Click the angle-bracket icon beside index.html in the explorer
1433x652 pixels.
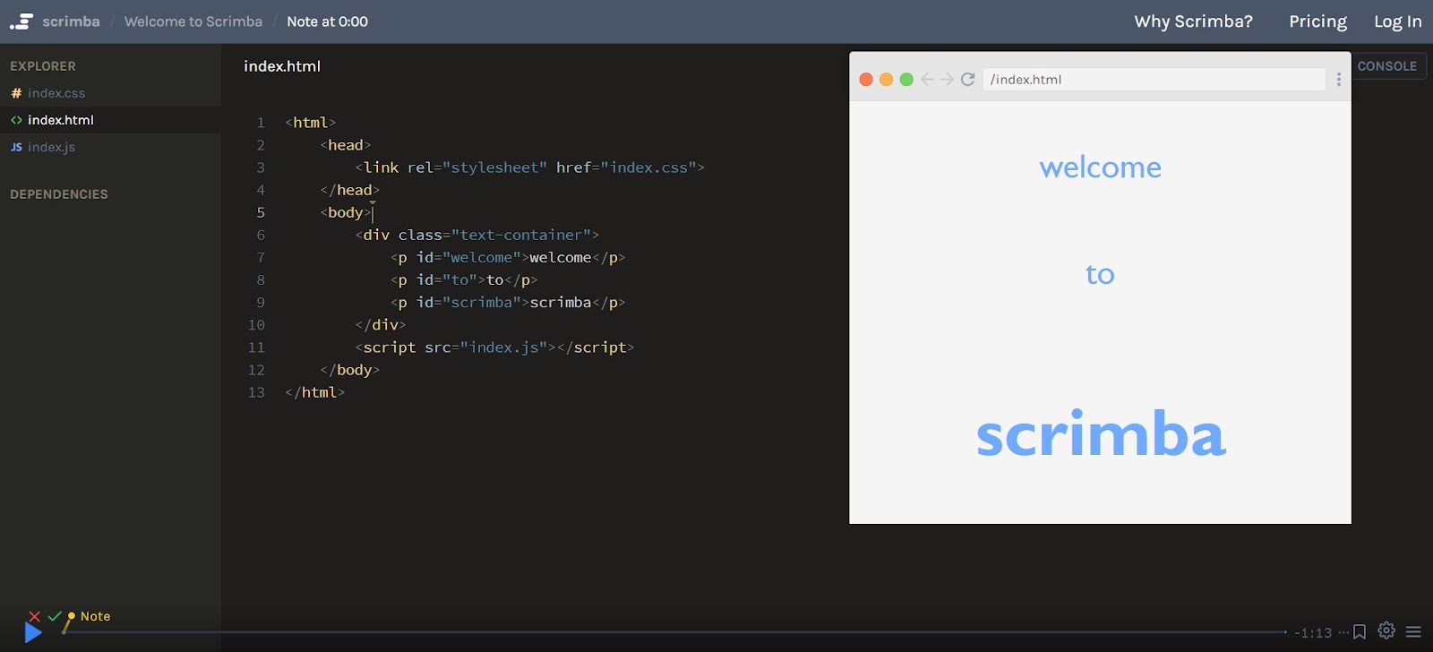16,120
